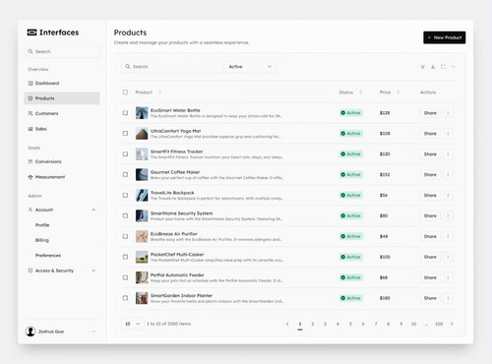
Task: Go to page 100 in pagination
Action: pos(439,324)
